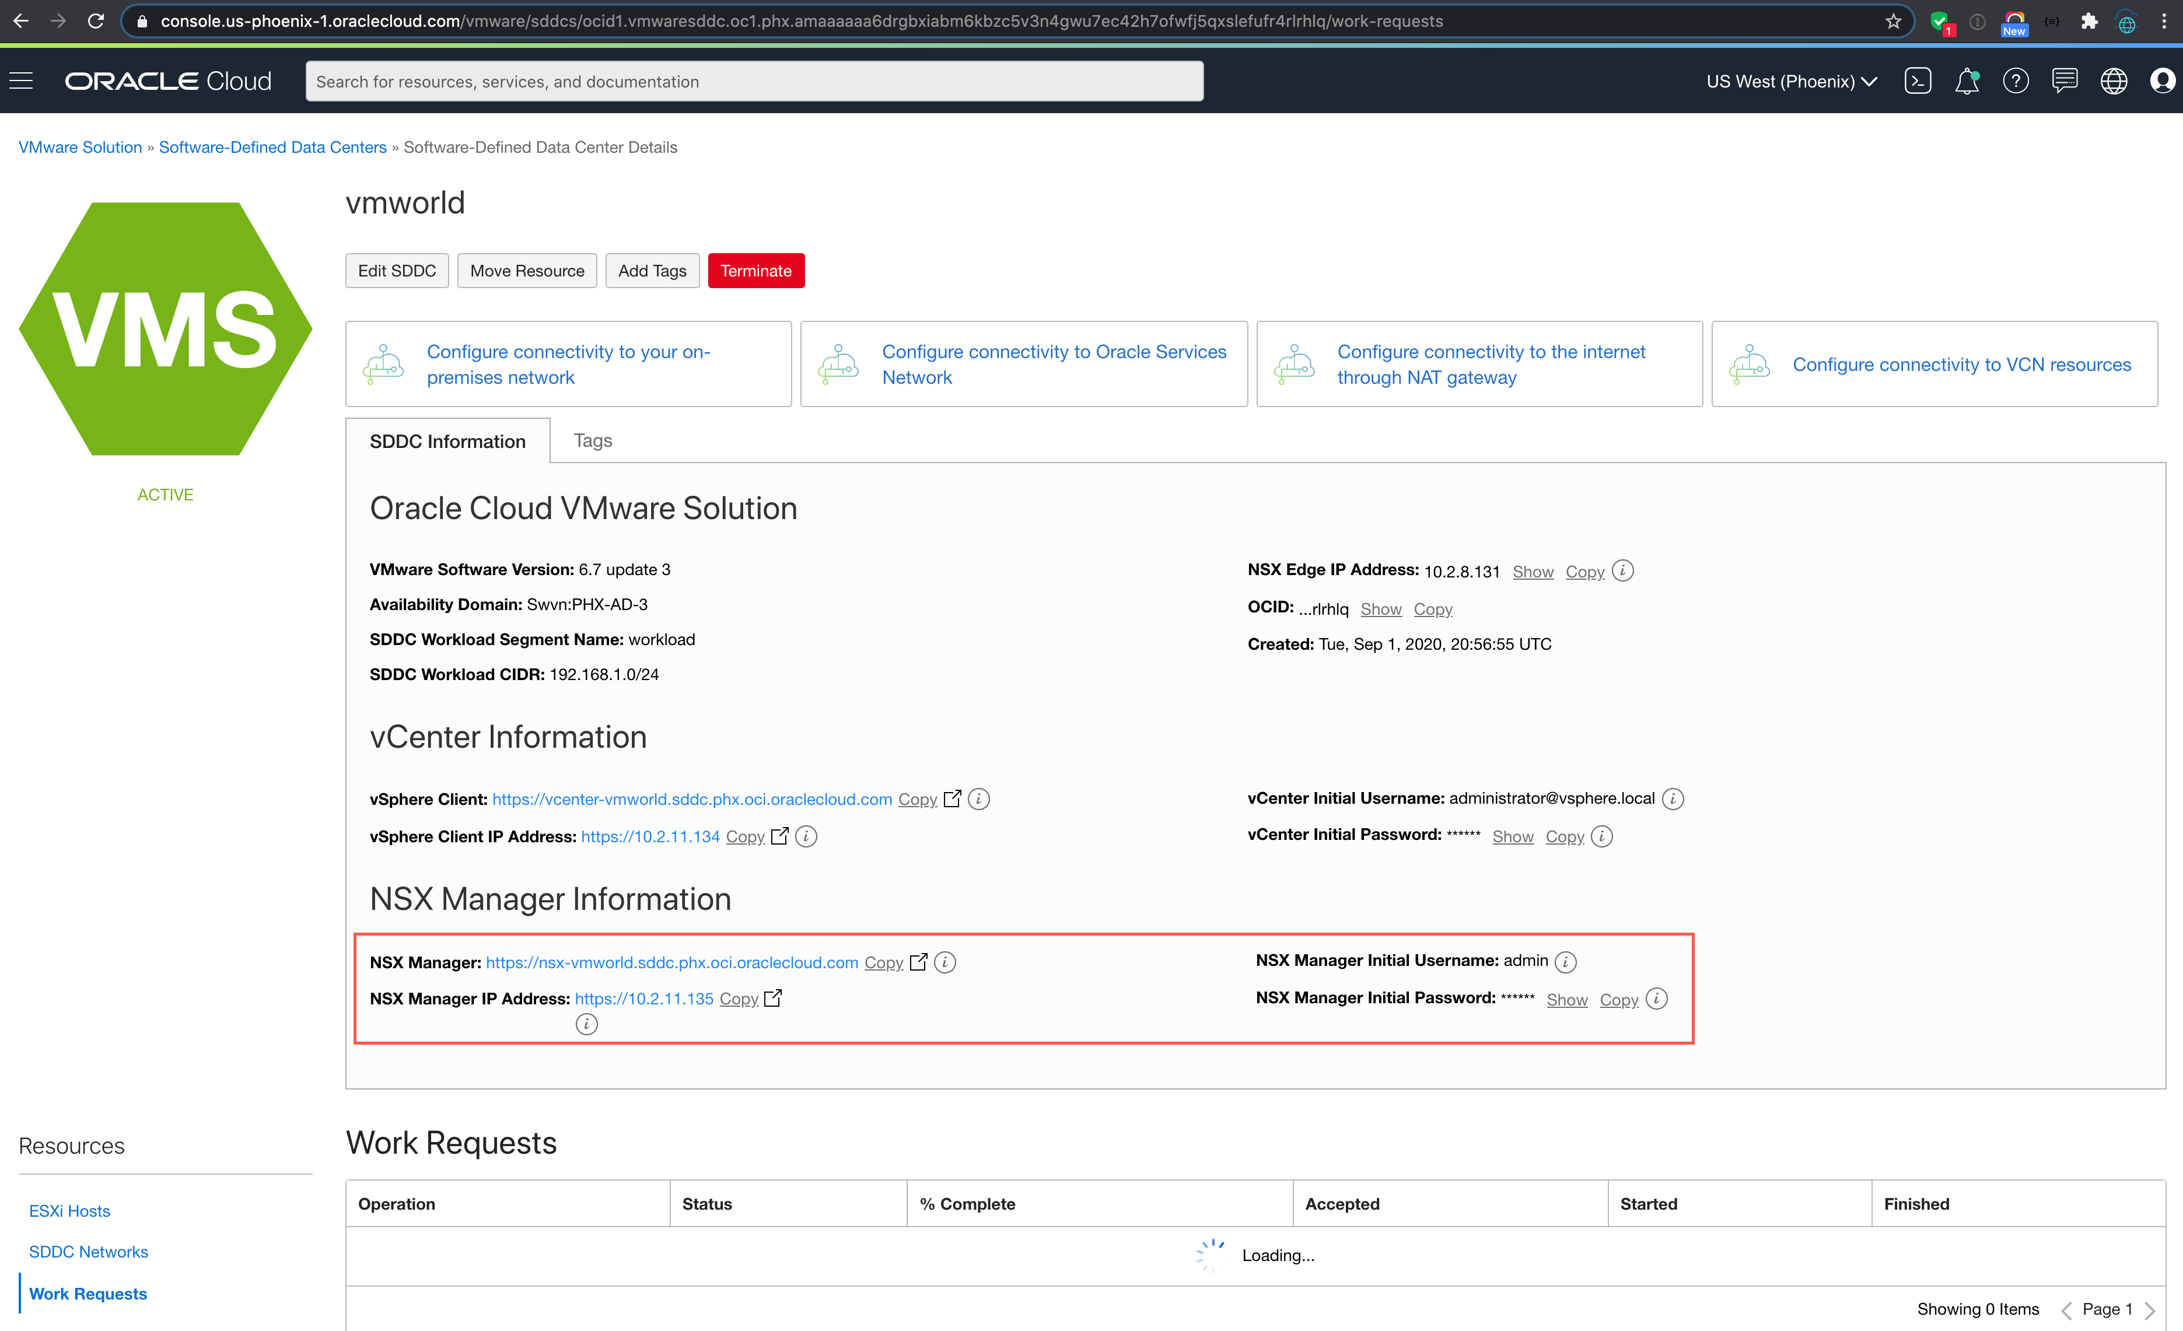The height and width of the screenshot is (1331, 2183).
Task: Open the help icon
Action: [x=2016, y=80]
